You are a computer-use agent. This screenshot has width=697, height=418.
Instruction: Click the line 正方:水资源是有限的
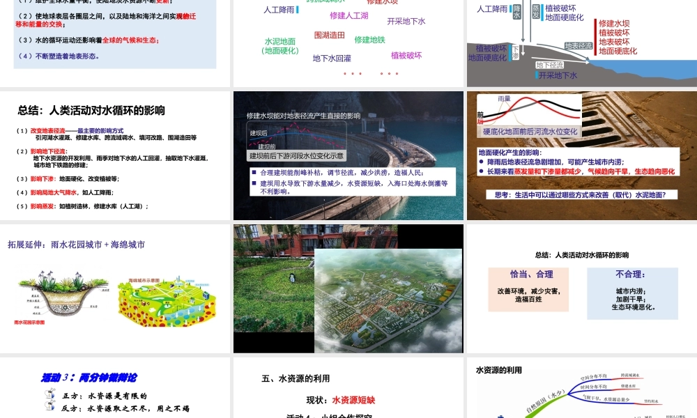[x=104, y=395]
